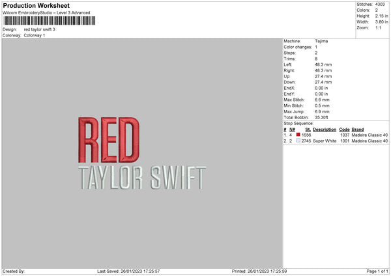Select the Zoom value 1:1
Image resolution: width=391 pixels, height=276 pixels.
click(x=378, y=27)
